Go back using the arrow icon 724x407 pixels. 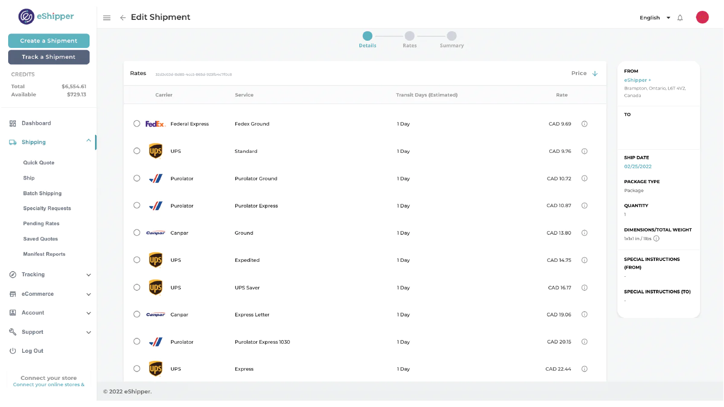pyautogui.click(x=123, y=18)
